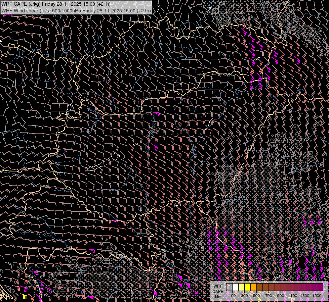
Task: Click the transparent first swatch of legend
Action: (x=229, y=287)
